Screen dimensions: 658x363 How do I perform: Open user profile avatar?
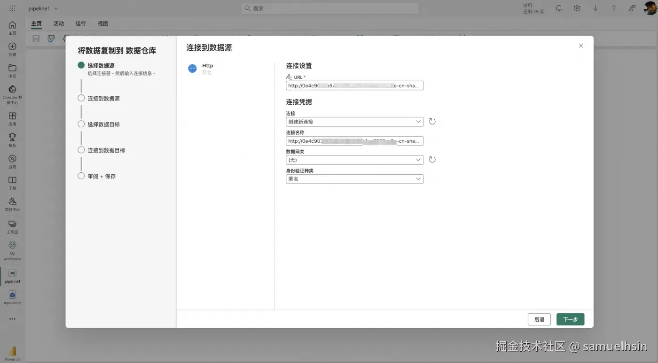coord(650,8)
